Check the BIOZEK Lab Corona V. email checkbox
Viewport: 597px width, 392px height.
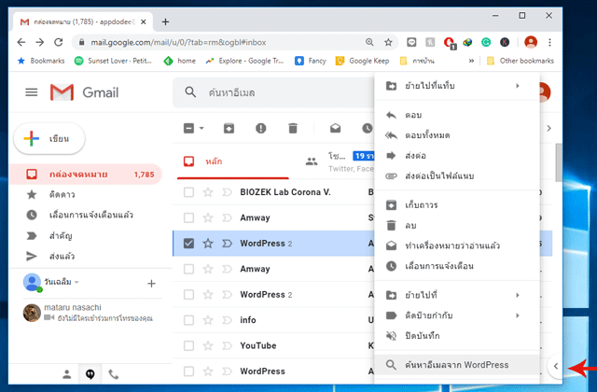(x=188, y=192)
